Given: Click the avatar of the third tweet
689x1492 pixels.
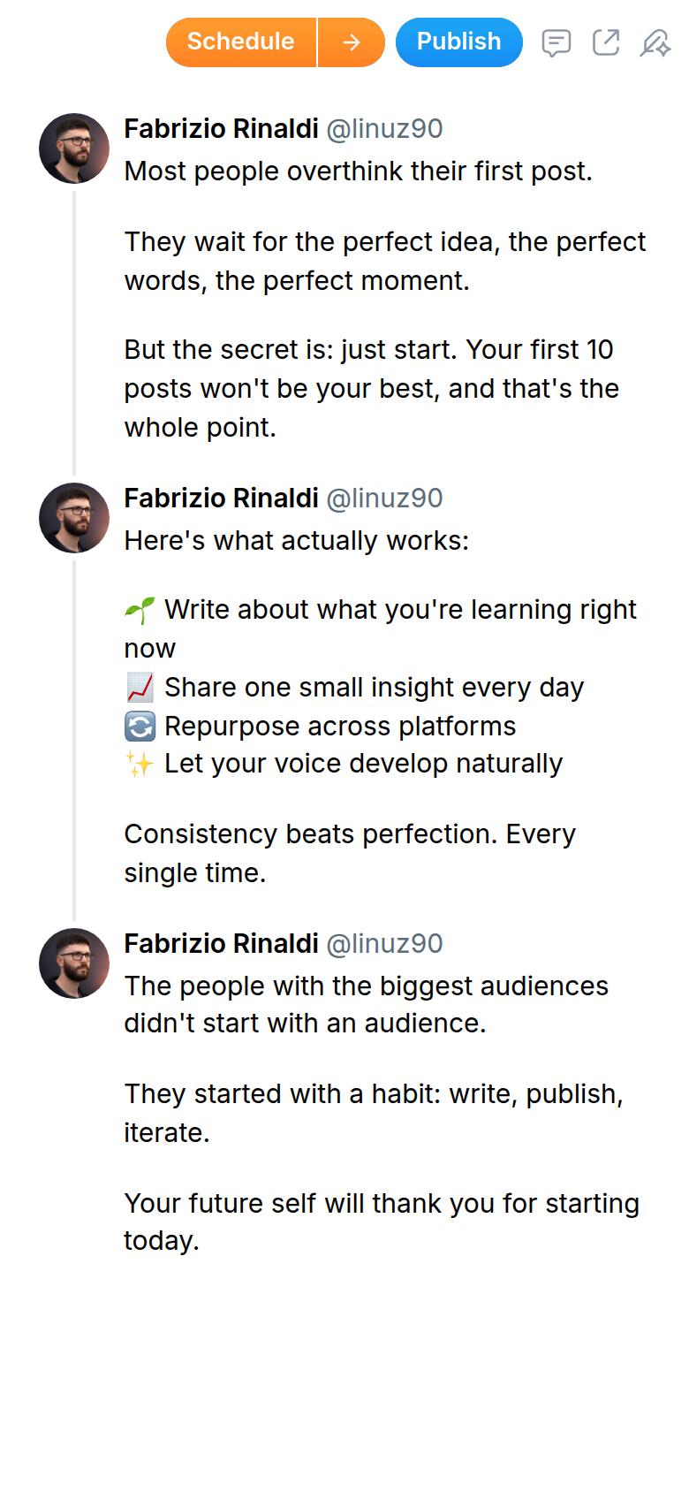Looking at the screenshot, I should tap(74, 963).
